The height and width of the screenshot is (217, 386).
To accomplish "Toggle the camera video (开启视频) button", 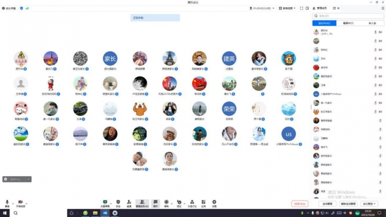I will pyautogui.click(x=20, y=203).
